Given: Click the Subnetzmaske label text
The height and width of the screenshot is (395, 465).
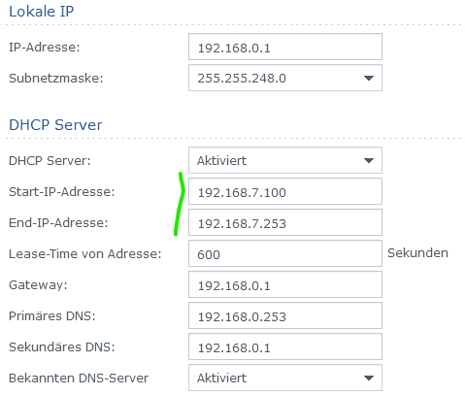Looking at the screenshot, I should pos(56,79).
